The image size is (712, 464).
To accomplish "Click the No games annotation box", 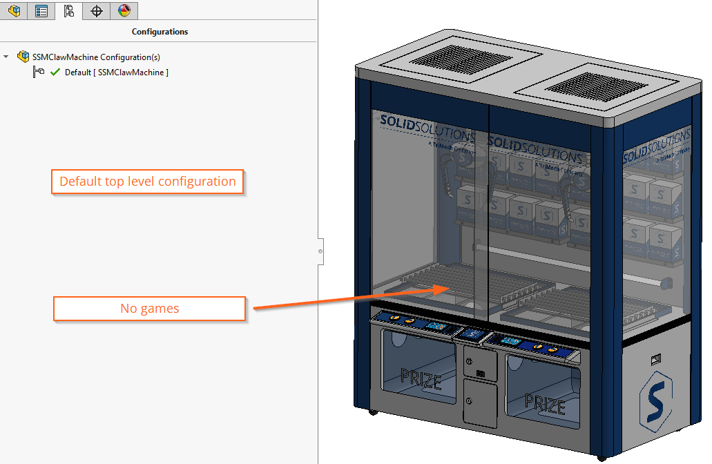I will pos(149,309).
